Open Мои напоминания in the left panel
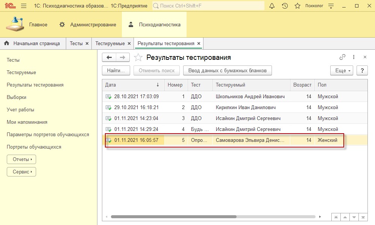Image resolution: width=375 pixels, height=225 pixels. tap(27, 122)
